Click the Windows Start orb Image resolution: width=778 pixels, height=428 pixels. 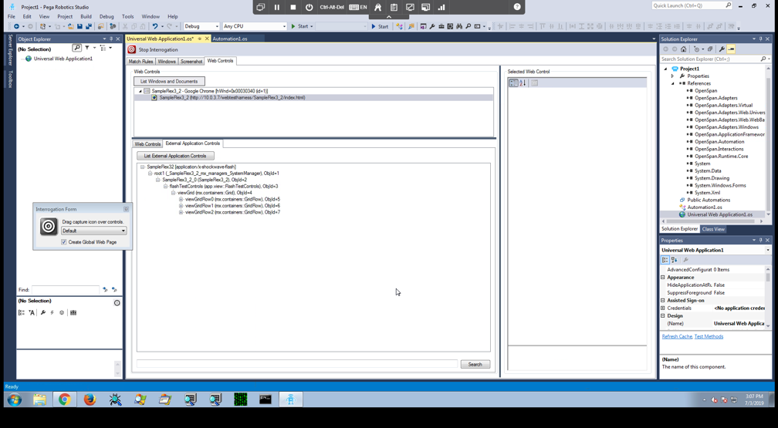pos(15,399)
